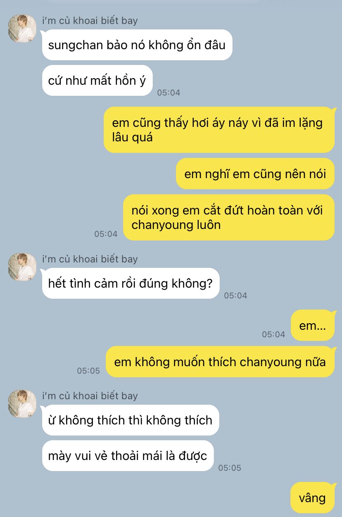
Task: Tap the sender avatar beside 'sungchan bảo nó không ổn đâu'
Action: point(22,29)
